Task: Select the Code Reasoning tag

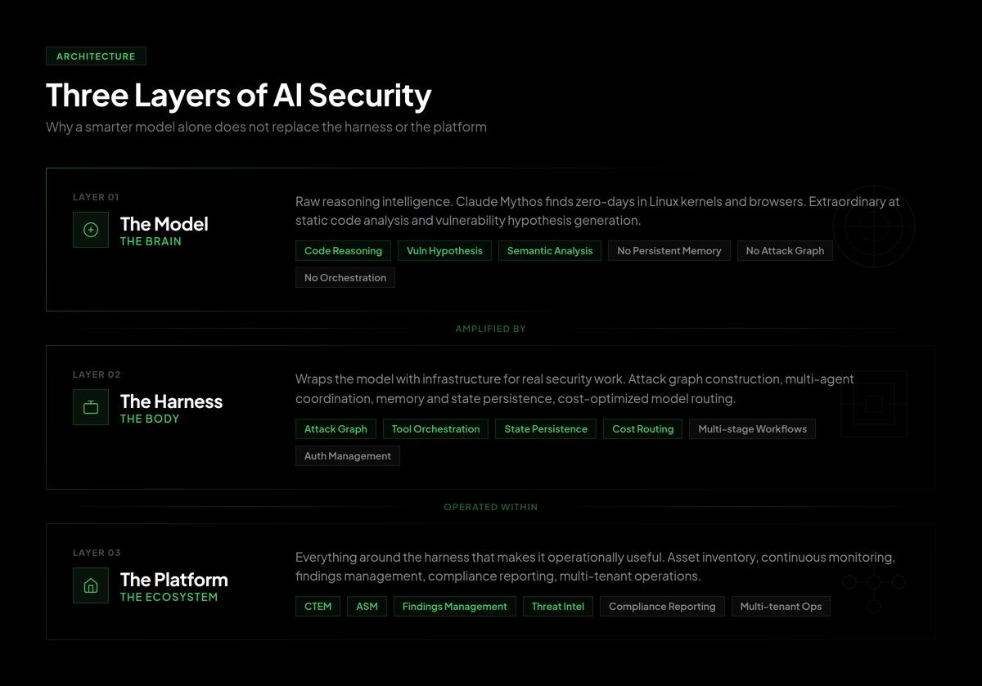Action: click(343, 251)
